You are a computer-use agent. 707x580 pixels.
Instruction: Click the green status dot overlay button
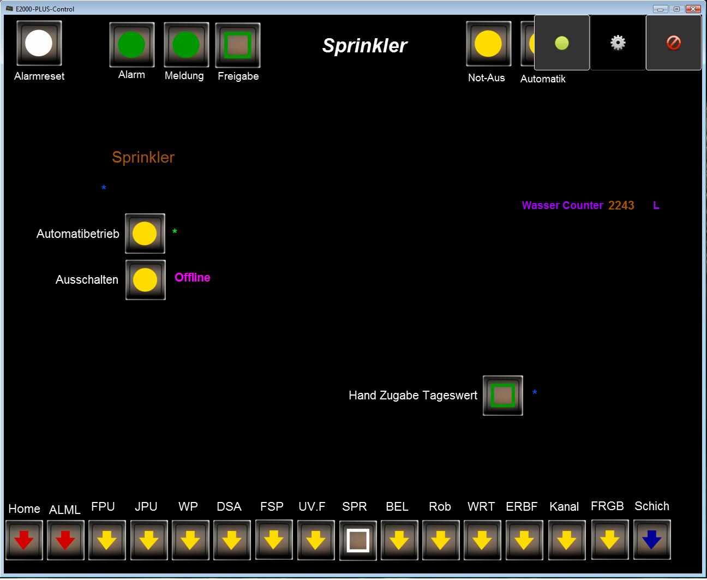(561, 43)
